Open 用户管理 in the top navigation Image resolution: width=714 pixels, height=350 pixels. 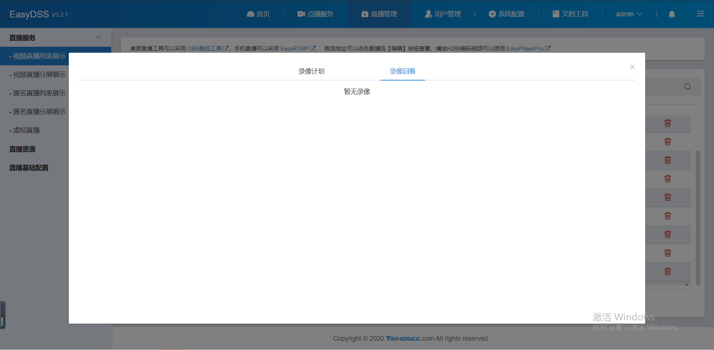[443, 14]
